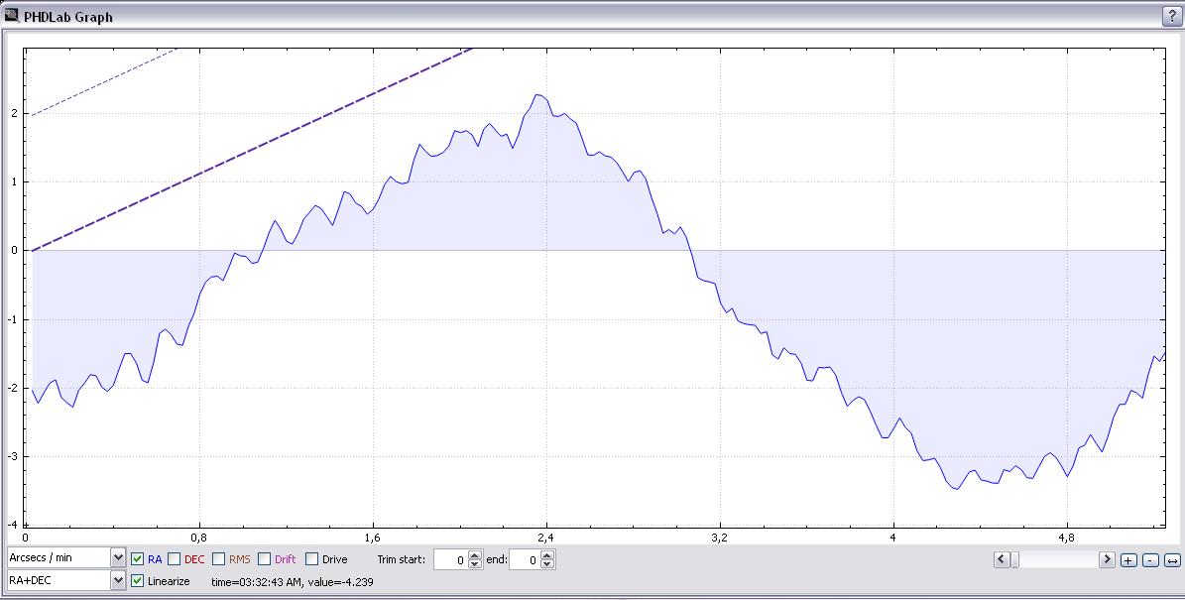
Task: Click the PHDLab Graph title text
Action: 68,17
